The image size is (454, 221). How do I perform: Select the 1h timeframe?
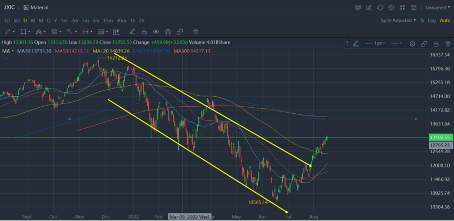[x=132, y=21]
